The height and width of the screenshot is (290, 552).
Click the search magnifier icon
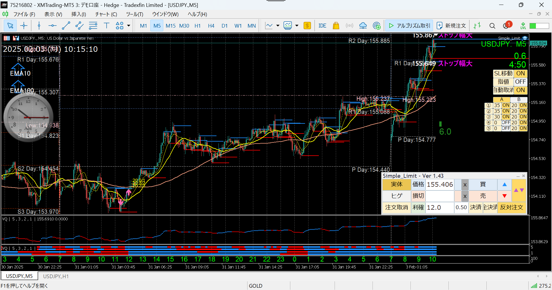tap(492, 26)
